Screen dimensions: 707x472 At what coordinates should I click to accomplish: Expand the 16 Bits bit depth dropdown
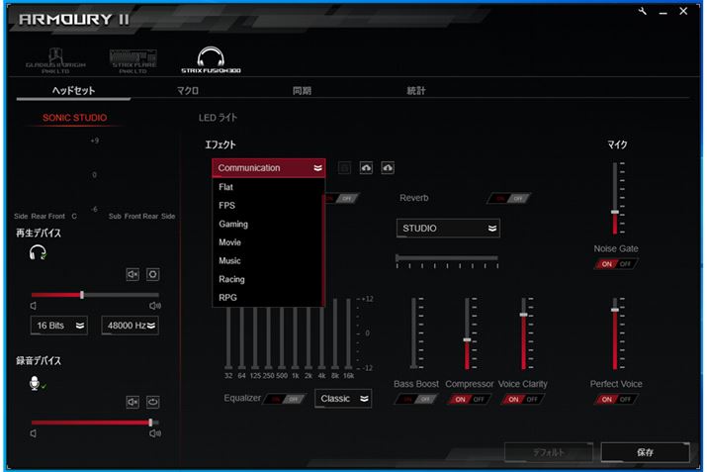(61, 325)
